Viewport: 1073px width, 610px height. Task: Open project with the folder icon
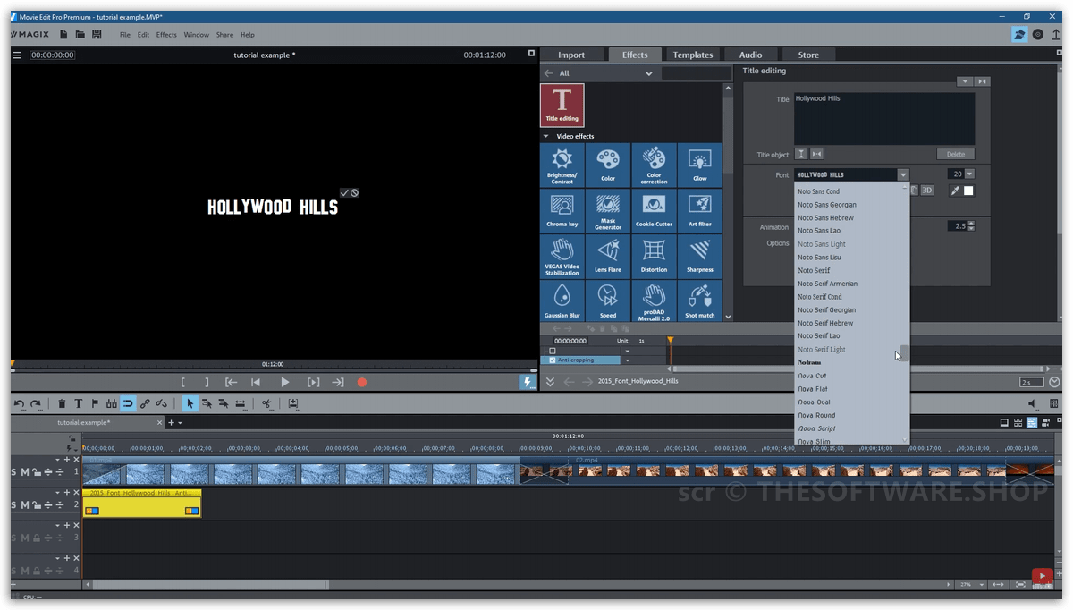pos(80,34)
